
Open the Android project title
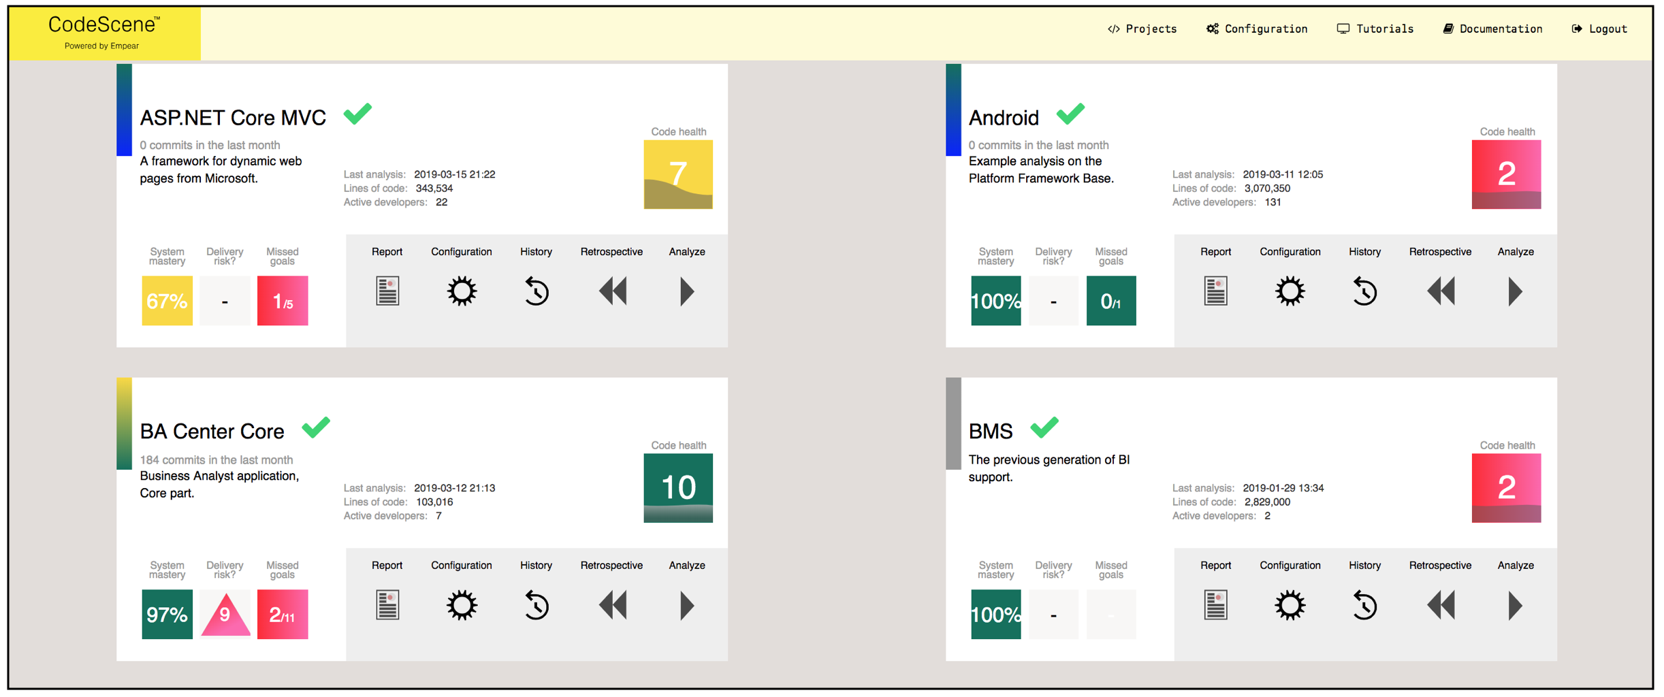click(x=1004, y=118)
